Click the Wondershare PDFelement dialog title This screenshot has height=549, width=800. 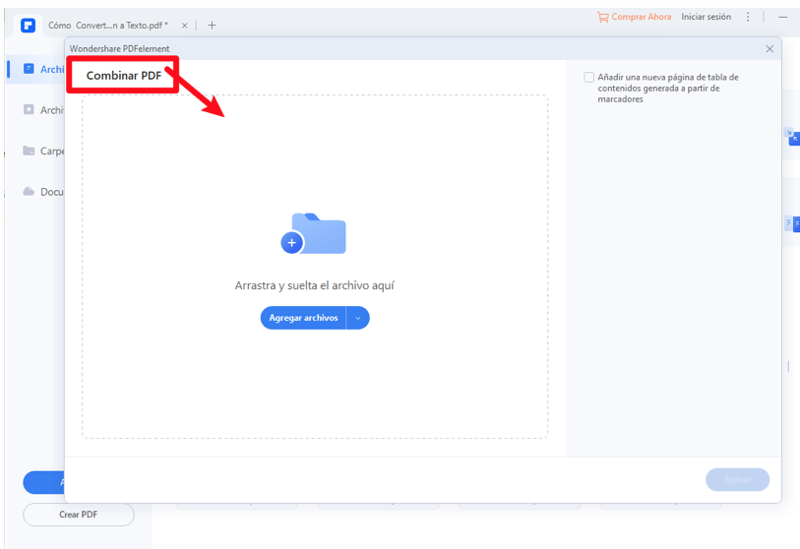[x=119, y=49]
